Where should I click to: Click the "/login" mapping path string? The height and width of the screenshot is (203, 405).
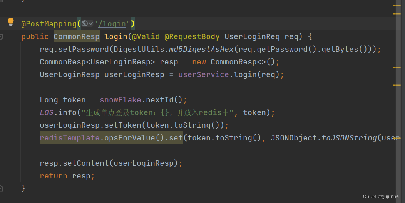112,24
